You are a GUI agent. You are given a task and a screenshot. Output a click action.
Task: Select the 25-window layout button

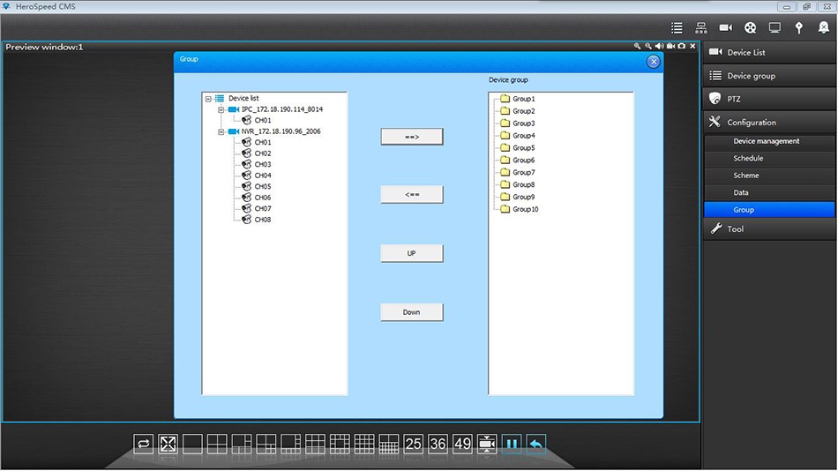click(413, 445)
